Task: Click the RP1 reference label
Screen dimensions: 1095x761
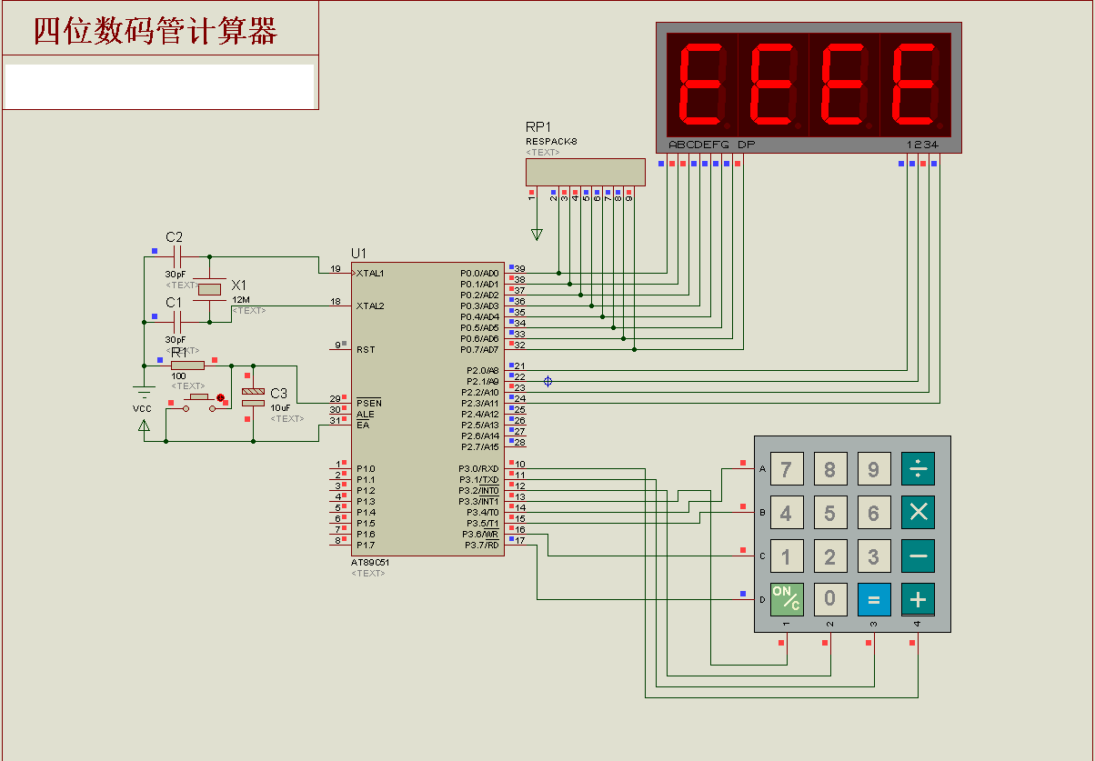Action: point(538,126)
